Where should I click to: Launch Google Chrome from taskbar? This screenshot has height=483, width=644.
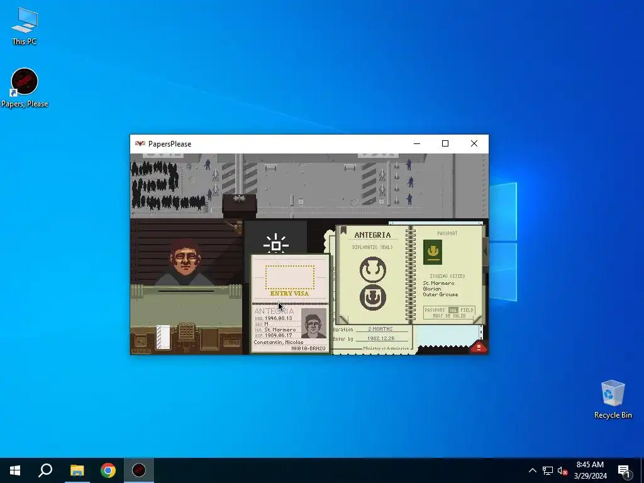click(108, 470)
